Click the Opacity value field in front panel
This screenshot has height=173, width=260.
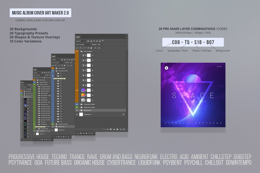coord(99,44)
